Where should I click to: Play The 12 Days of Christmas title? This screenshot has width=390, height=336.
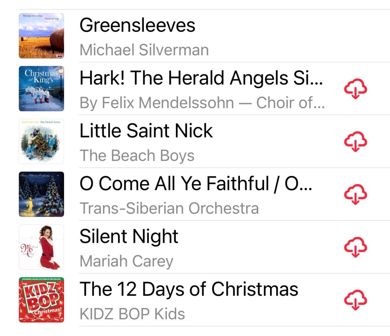click(x=189, y=289)
